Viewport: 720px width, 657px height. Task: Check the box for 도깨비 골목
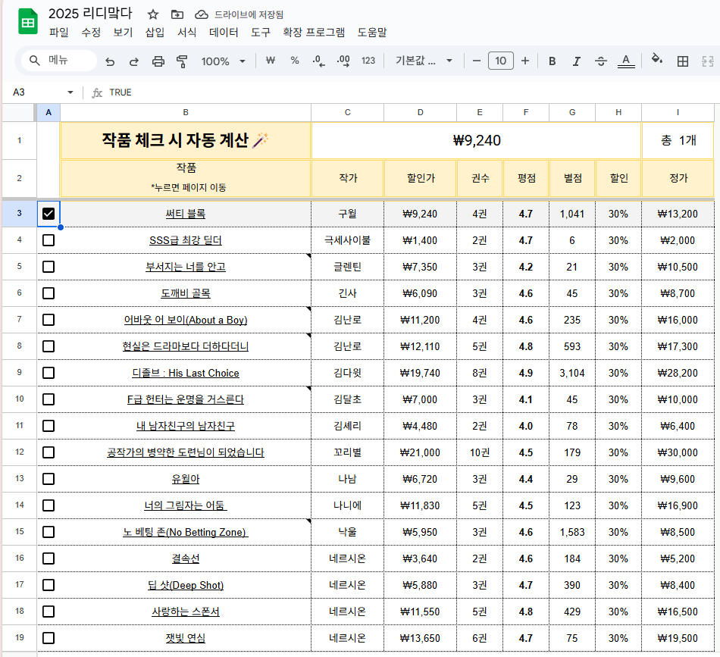coord(49,293)
